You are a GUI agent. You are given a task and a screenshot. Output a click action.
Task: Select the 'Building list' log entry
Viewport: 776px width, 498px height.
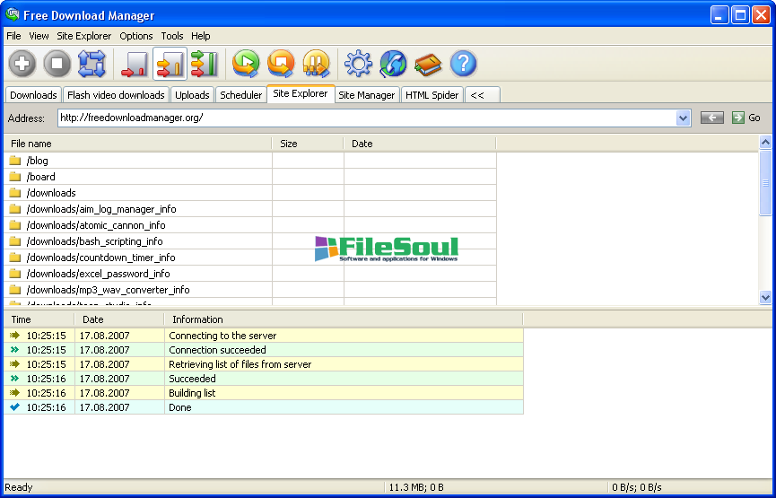tap(264, 393)
